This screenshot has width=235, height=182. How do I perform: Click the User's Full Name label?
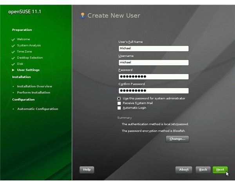click(x=130, y=42)
